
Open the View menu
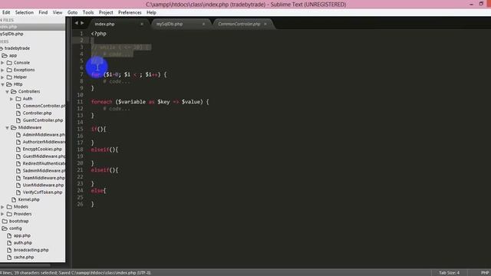pyautogui.click(x=58, y=12)
